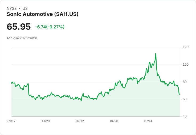Click the 60 price axis label
The image size is (196, 135).
tap(185, 99)
